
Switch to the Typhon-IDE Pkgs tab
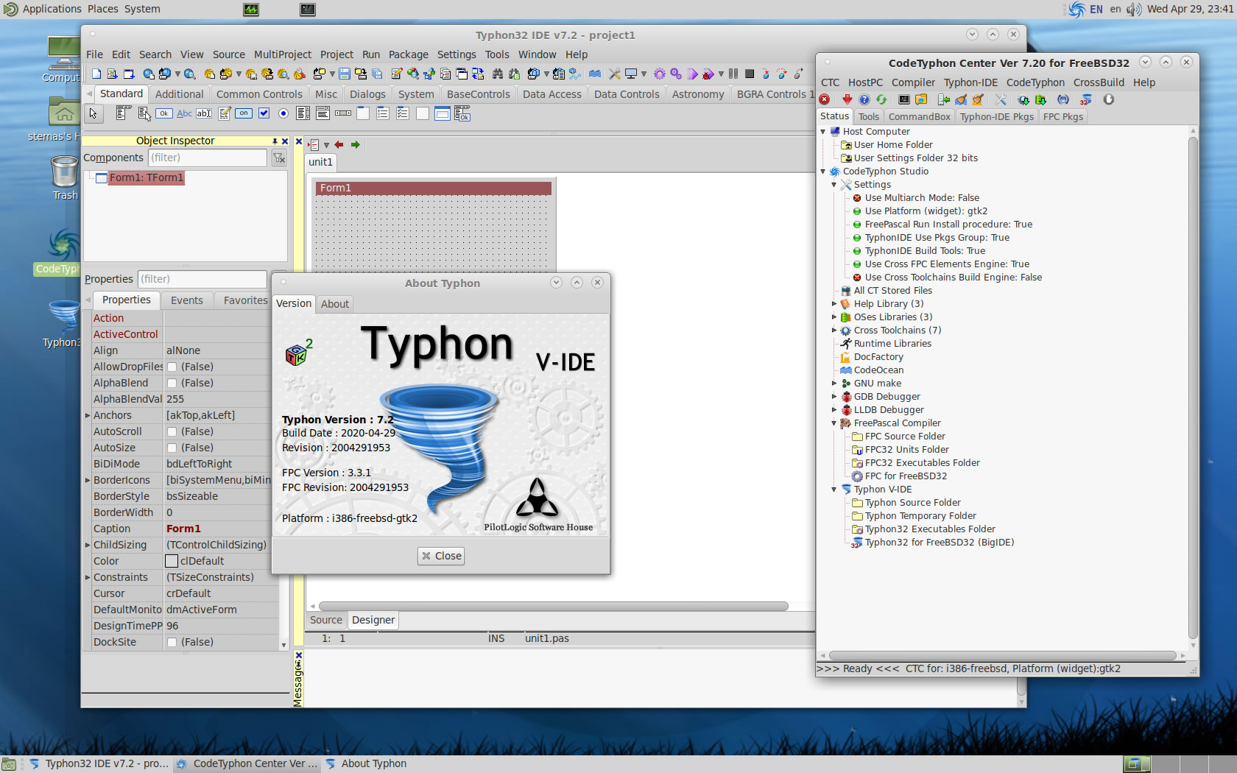pyautogui.click(x=997, y=116)
